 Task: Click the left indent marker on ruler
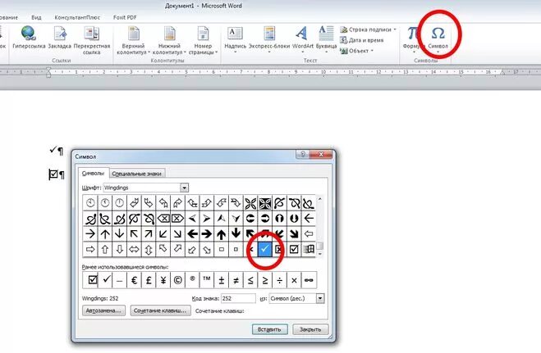[x=48, y=74]
